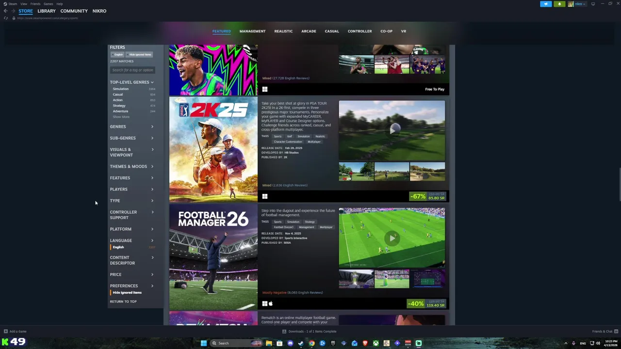Open the blue announcements megaphone button
The image size is (621, 349).
546,4
